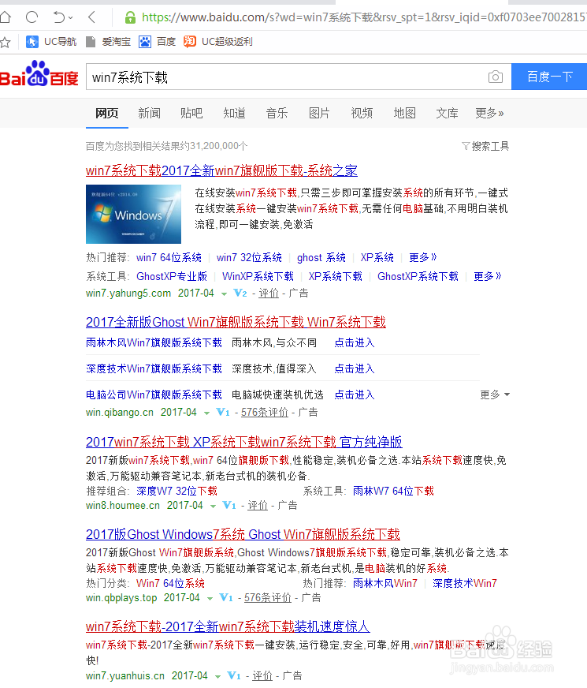Expand the 更多 dropdown beside 电脑公司 row
The width and height of the screenshot is (587, 688).
(x=495, y=395)
